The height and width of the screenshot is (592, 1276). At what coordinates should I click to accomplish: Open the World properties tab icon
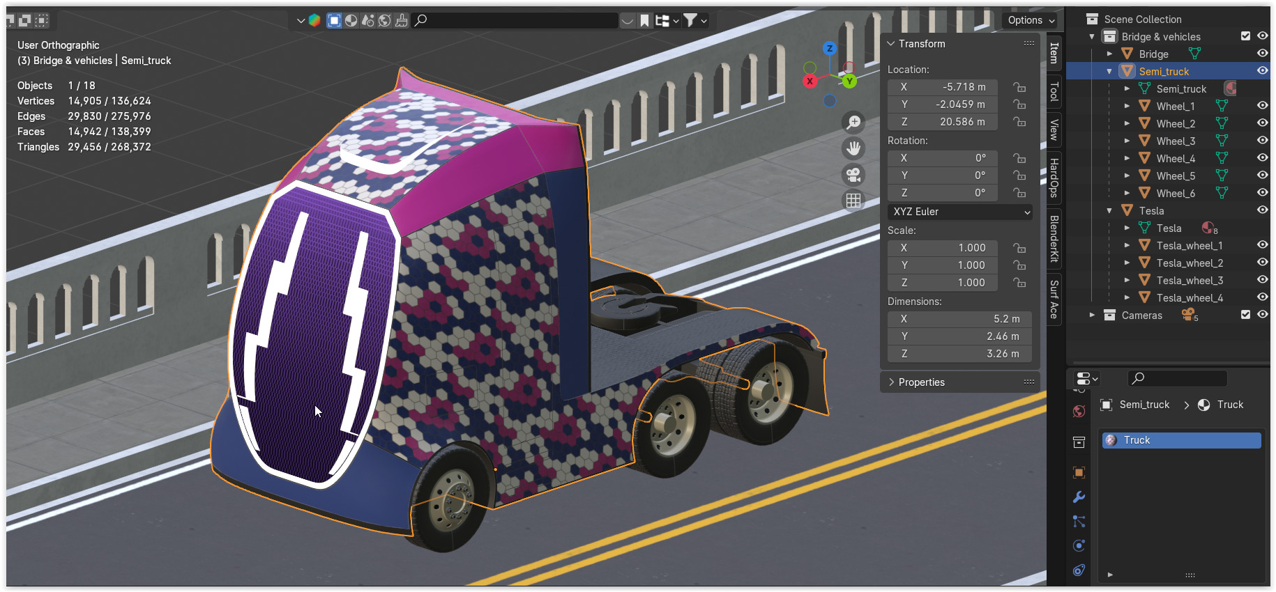(x=1079, y=412)
